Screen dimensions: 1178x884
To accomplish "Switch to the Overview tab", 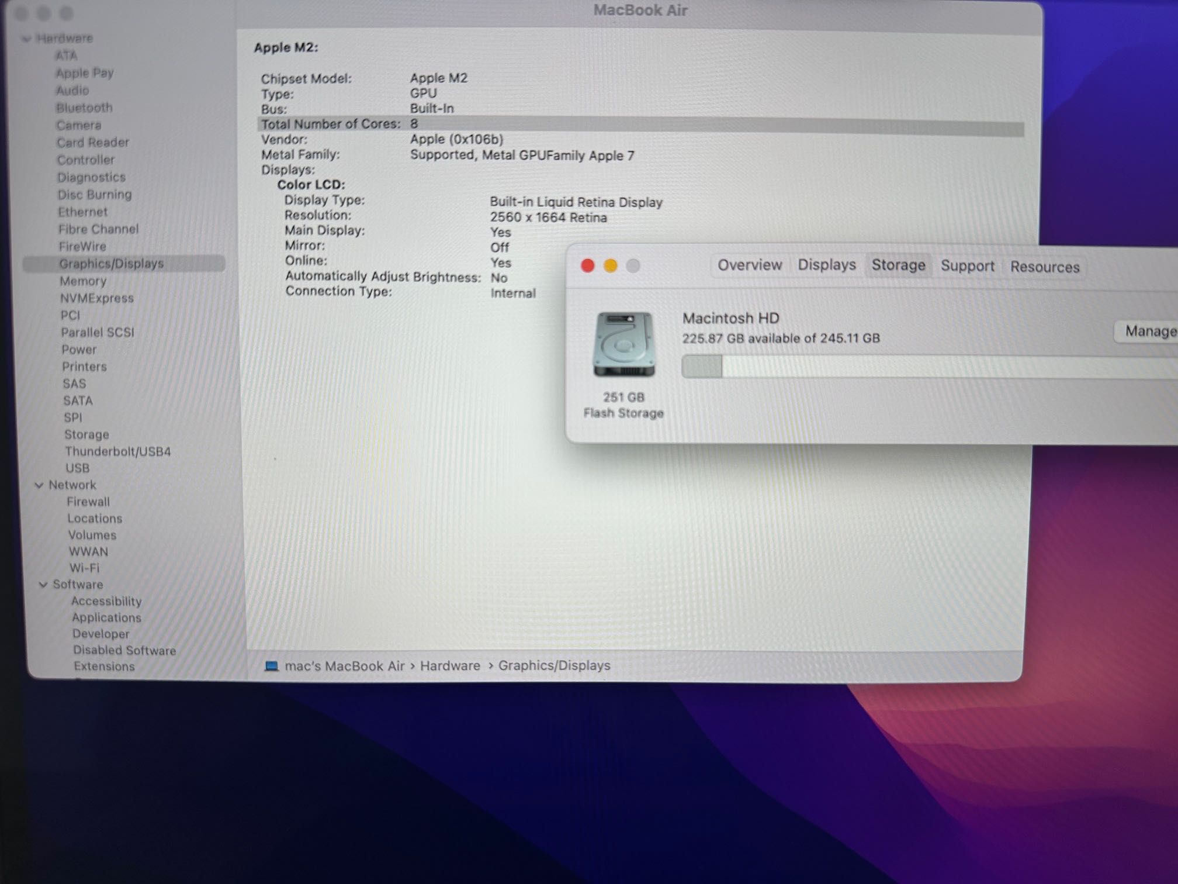I will pyautogui.click(x=750, y=265).
